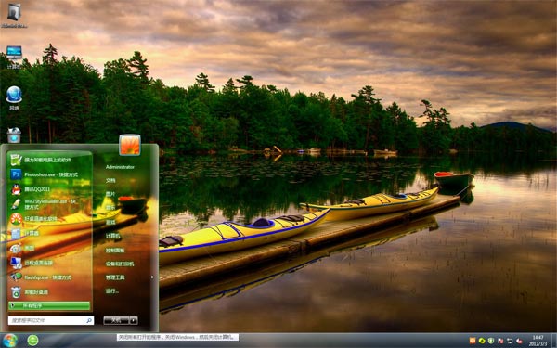
Task: Click the Shut down button
Action: tap(116, 320)
